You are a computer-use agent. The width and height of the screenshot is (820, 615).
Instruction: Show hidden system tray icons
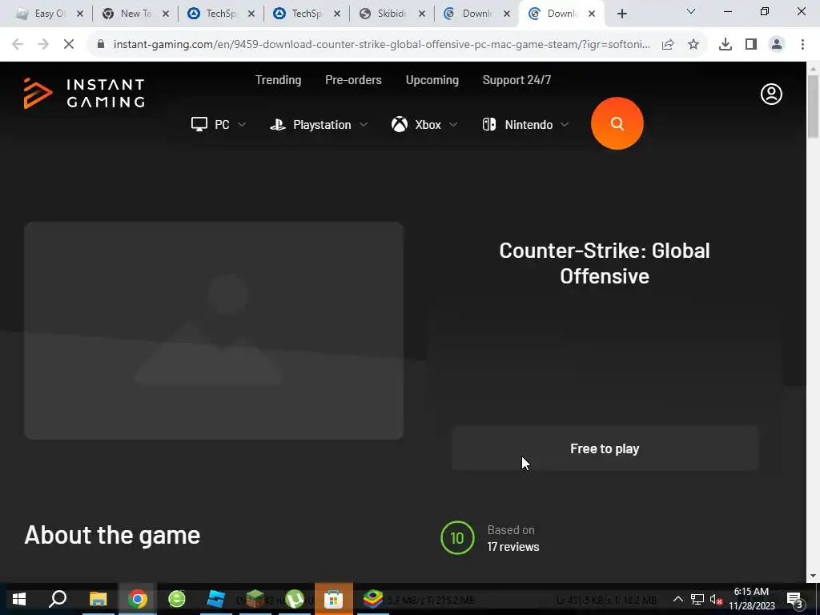tap(677, 599)
